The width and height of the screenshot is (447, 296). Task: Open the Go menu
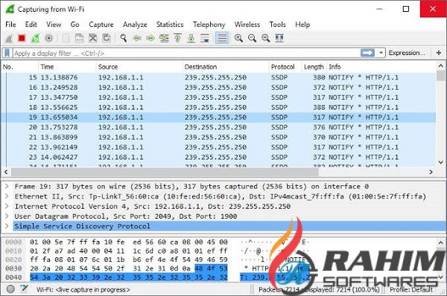pyautogui.click(x=74, y=25)
